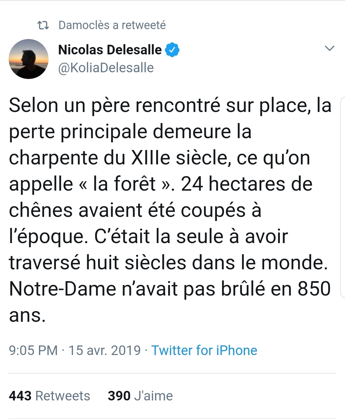The width and height of the screenshot is (345, 419).
Task: View the 443 Retweets list
Action: tap(50, 396)
